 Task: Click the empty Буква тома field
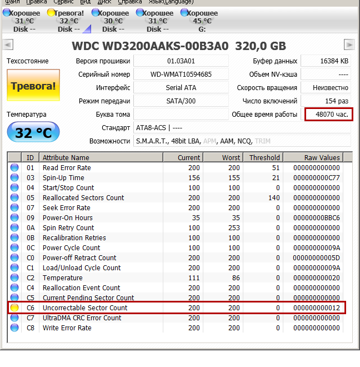181,115
